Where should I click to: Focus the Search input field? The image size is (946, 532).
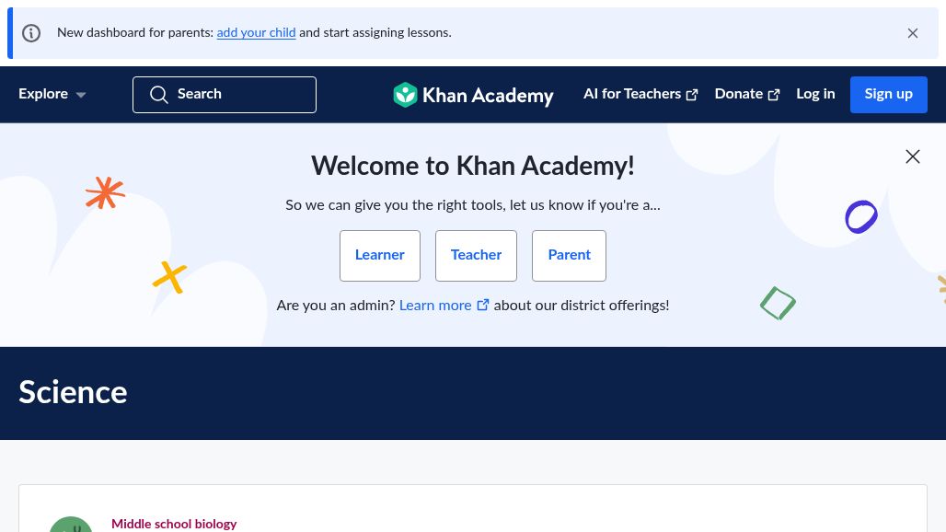(x=225, y=95)
